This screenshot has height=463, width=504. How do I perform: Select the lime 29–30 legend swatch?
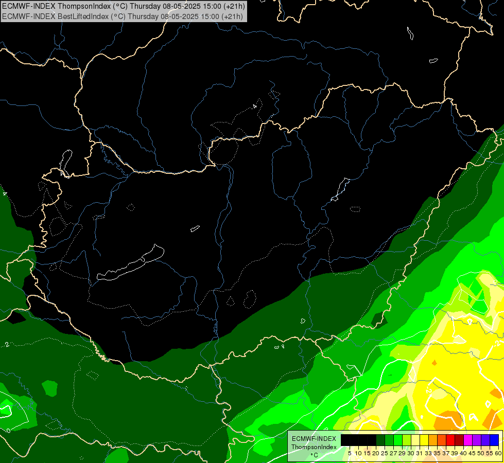407,440
